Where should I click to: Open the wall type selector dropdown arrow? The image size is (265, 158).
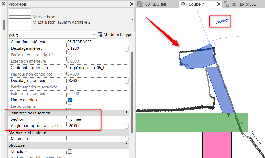pos(132,20)
